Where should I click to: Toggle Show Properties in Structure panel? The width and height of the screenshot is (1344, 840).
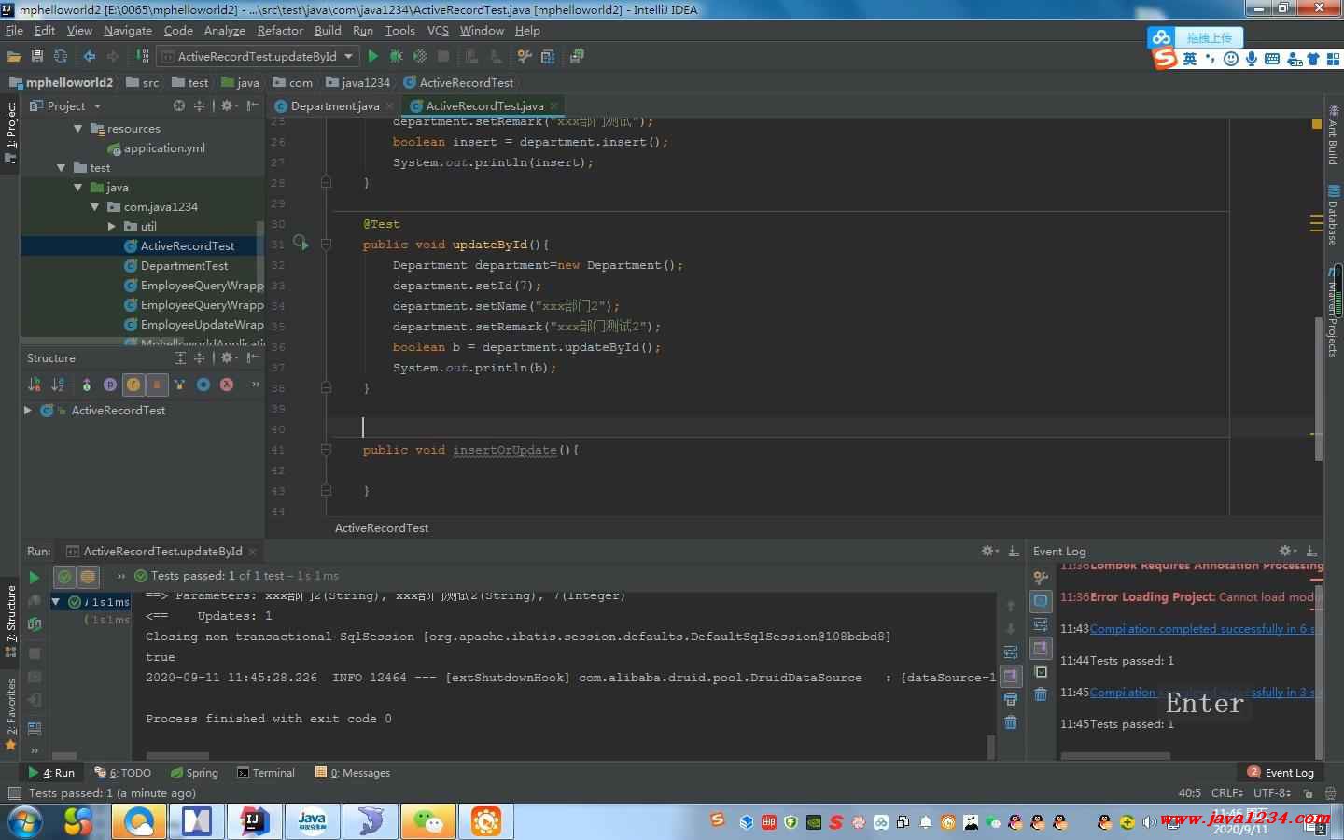coord(110,385)
